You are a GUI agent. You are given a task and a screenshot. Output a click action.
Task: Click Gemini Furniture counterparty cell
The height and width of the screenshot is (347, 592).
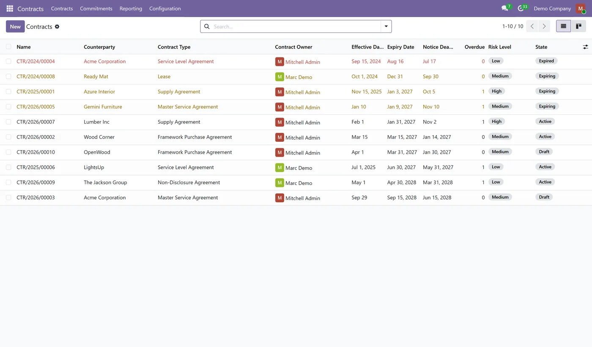click(x=103, y=107)
